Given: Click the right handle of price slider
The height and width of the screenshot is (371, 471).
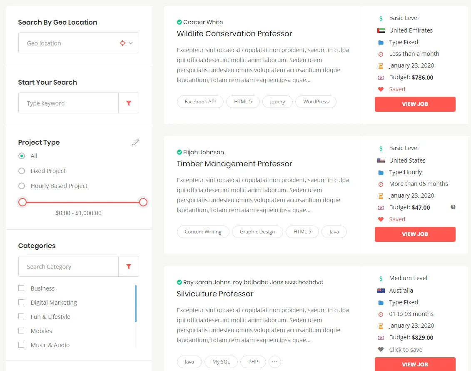Looking at the screenshot, I should coord(143,202).
